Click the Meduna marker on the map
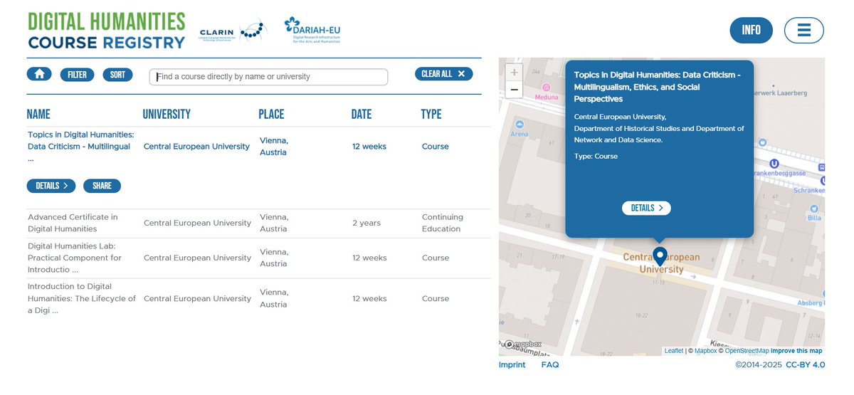Screen dimensions: 854x395 (x=546, y=88)
